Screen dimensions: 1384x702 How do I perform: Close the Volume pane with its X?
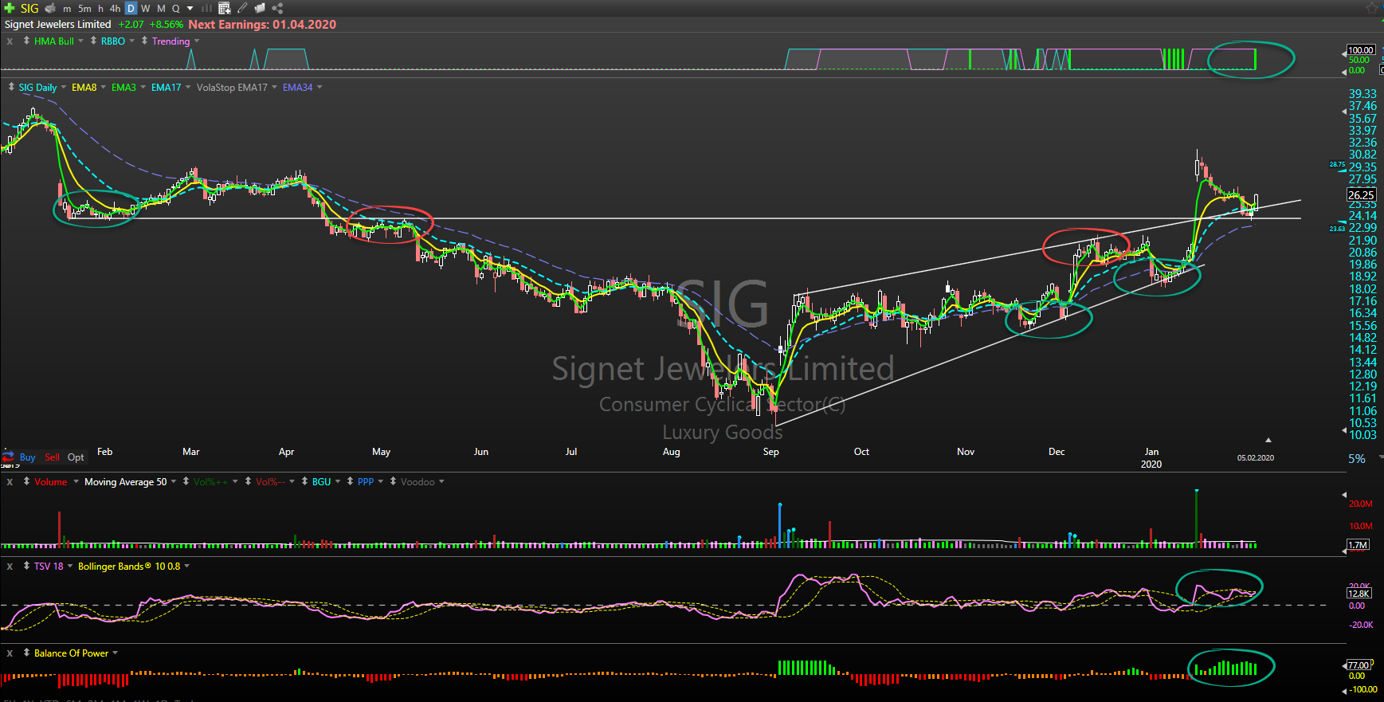coord(10,482)
